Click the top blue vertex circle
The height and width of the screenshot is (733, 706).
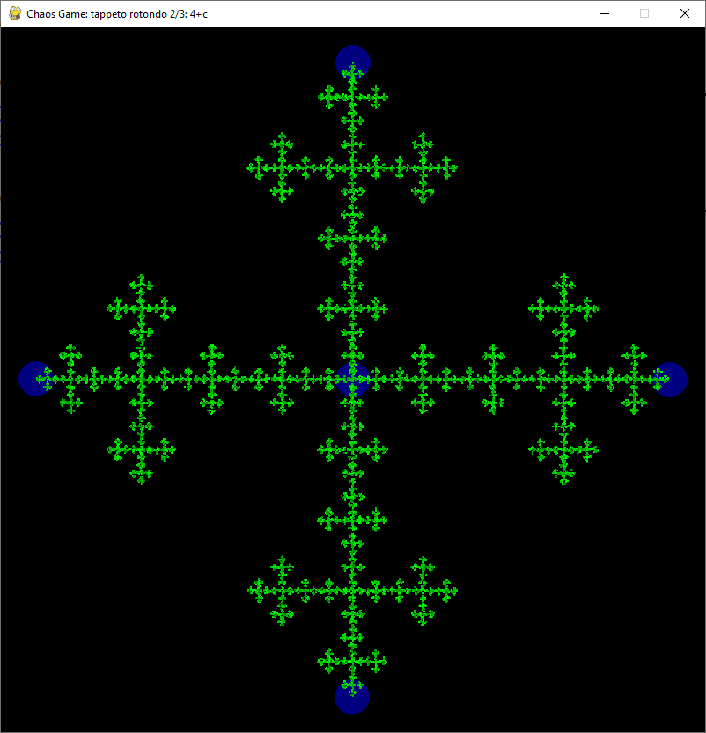pyautogui.click(x=353, y=63)
